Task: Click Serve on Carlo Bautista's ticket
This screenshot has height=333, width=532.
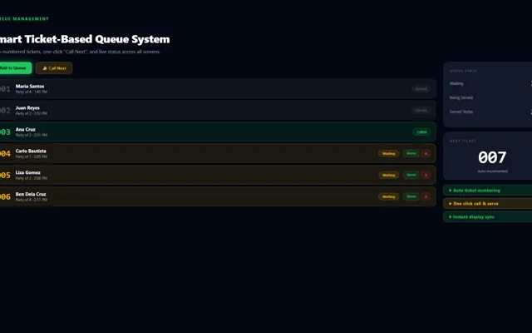Action: (x=411, y=153)
